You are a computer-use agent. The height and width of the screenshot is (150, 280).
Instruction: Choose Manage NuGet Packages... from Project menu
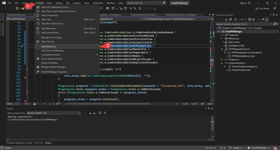[67, 67]
